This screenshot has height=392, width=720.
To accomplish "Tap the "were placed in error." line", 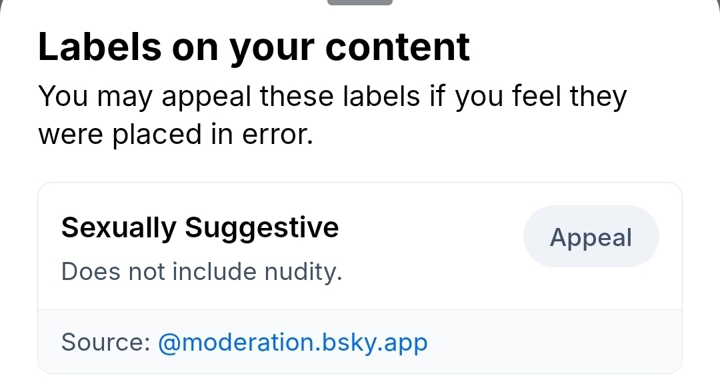I will [175, 134].
